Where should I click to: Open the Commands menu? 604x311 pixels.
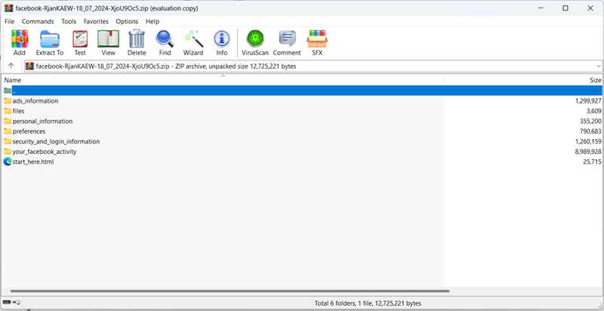tap(38, 22)
